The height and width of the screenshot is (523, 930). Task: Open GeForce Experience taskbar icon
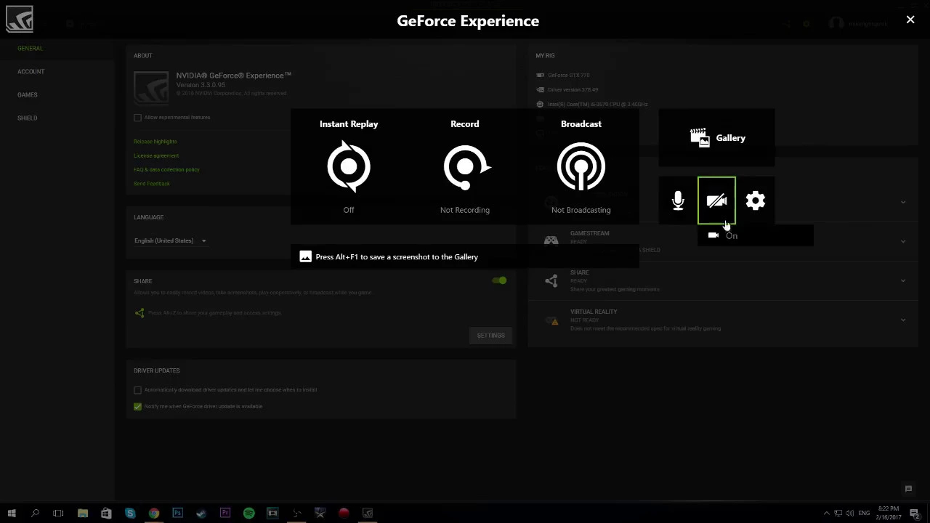coord(368,513)
